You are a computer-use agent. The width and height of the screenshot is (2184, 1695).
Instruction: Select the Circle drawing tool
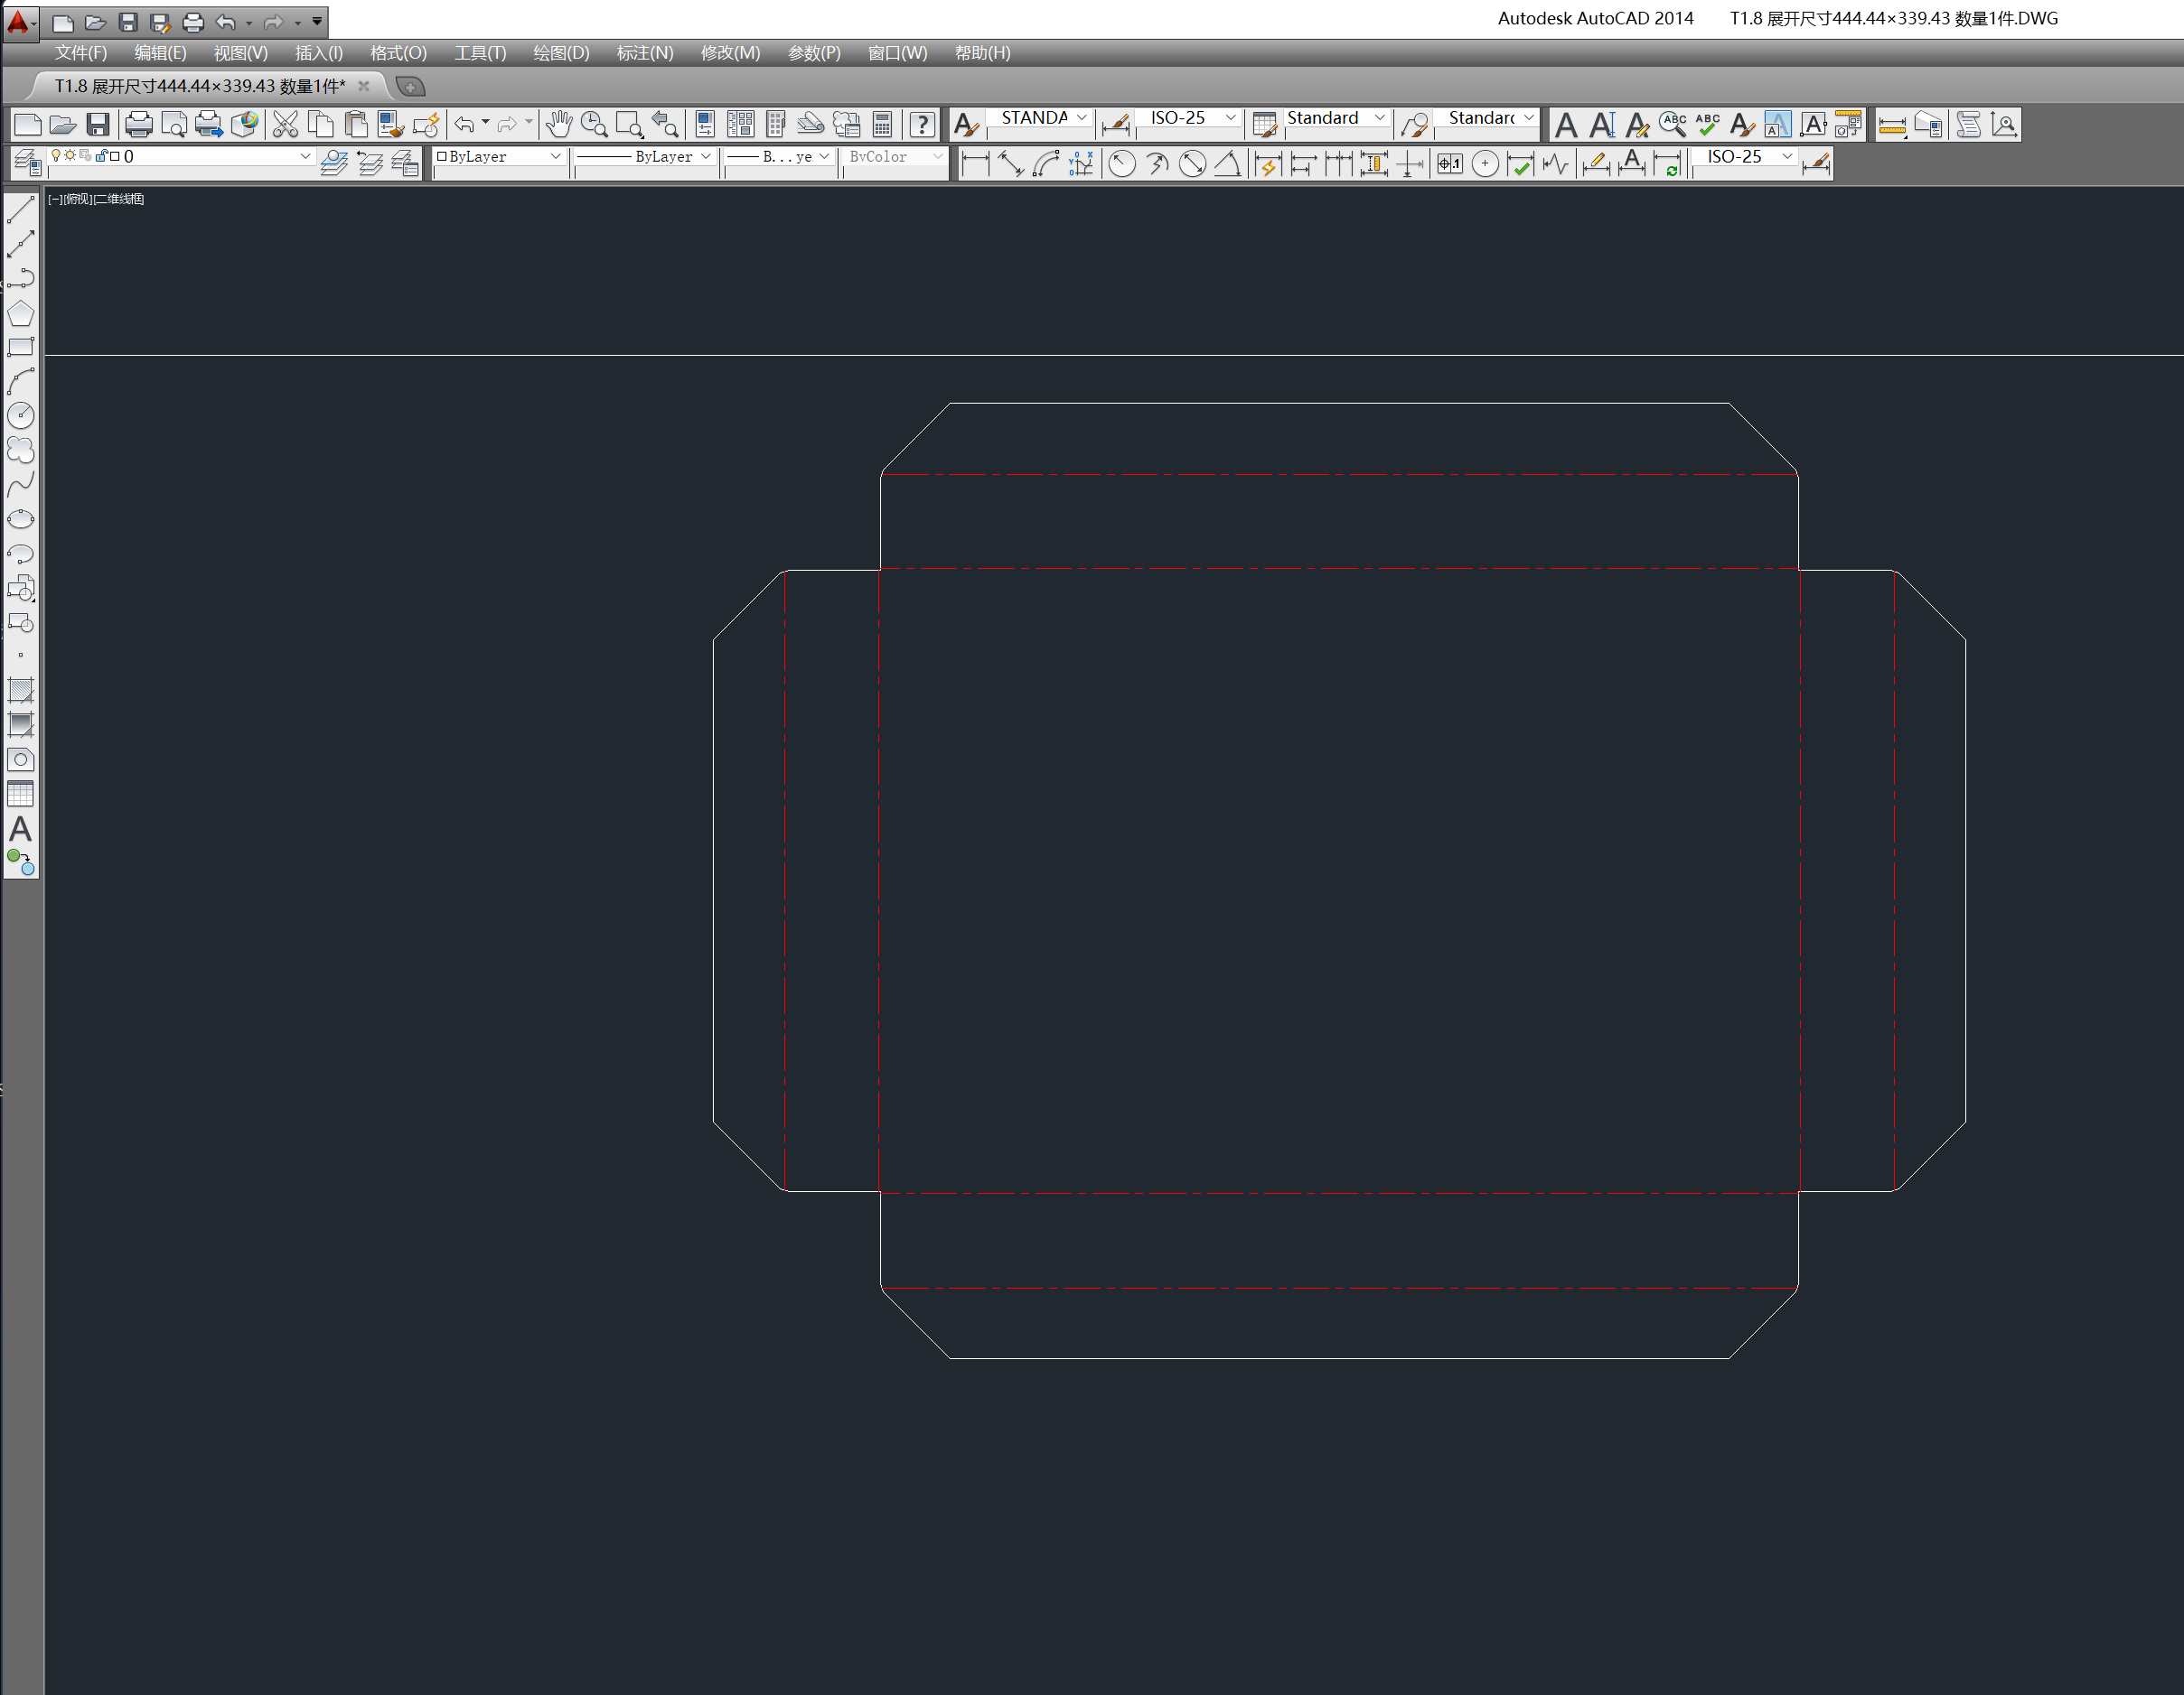tap(20, 414)
